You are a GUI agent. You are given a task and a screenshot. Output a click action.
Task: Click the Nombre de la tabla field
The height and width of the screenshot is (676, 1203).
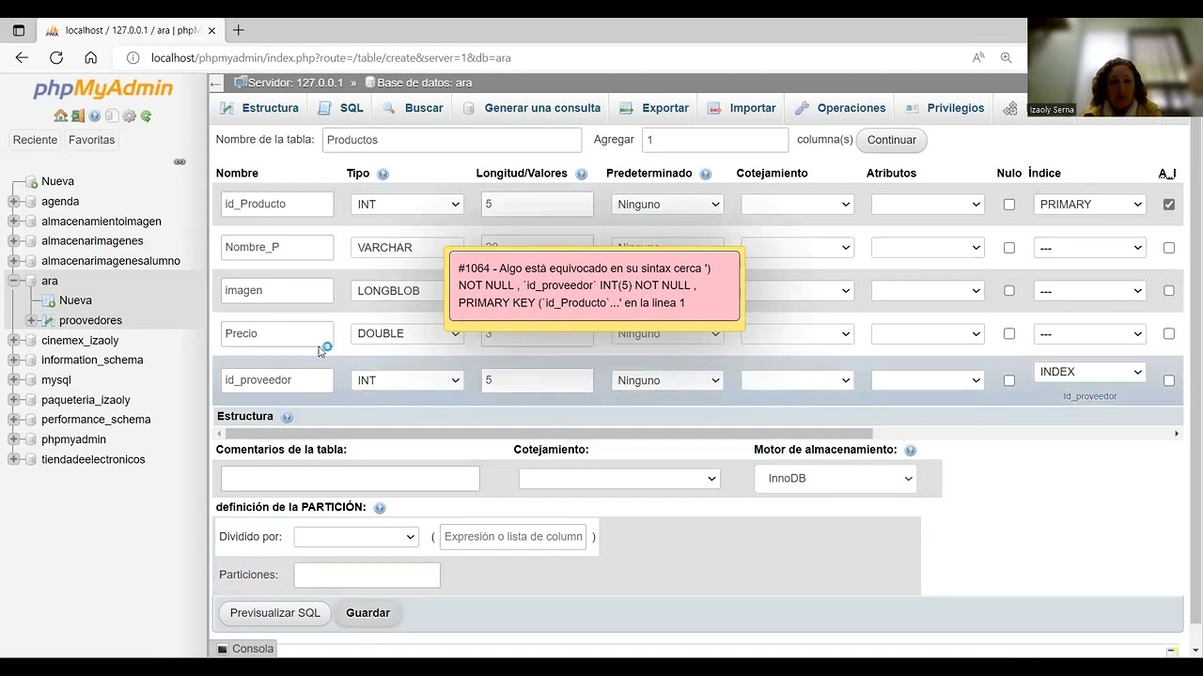coord(452,140)
